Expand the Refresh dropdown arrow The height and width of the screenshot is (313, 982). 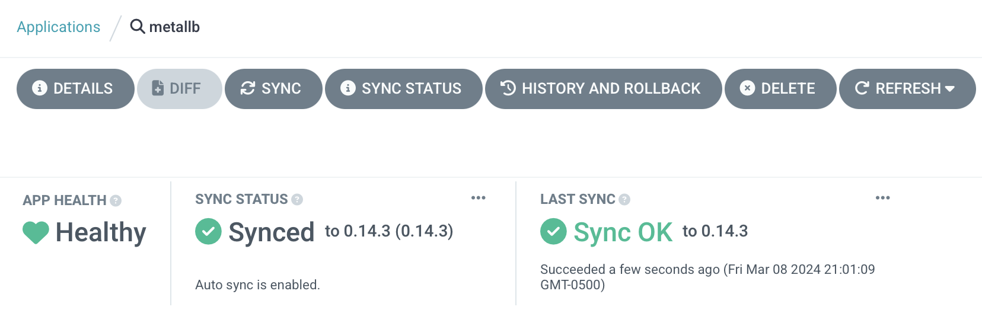949,89
